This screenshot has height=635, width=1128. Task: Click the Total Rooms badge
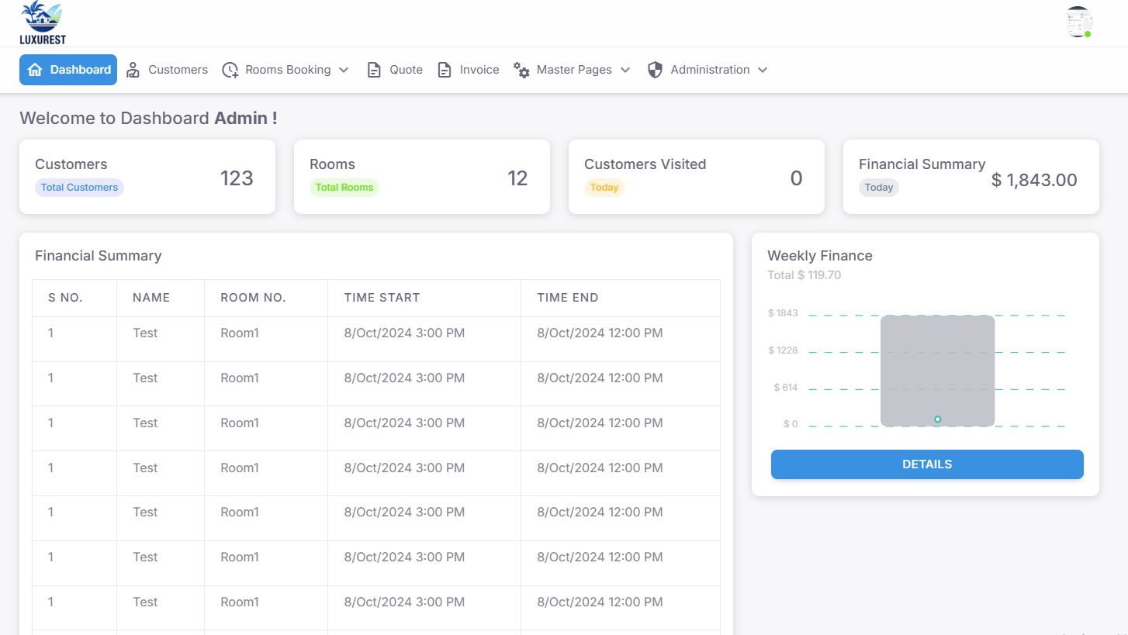pyautogui.click(x=344, y=188)
